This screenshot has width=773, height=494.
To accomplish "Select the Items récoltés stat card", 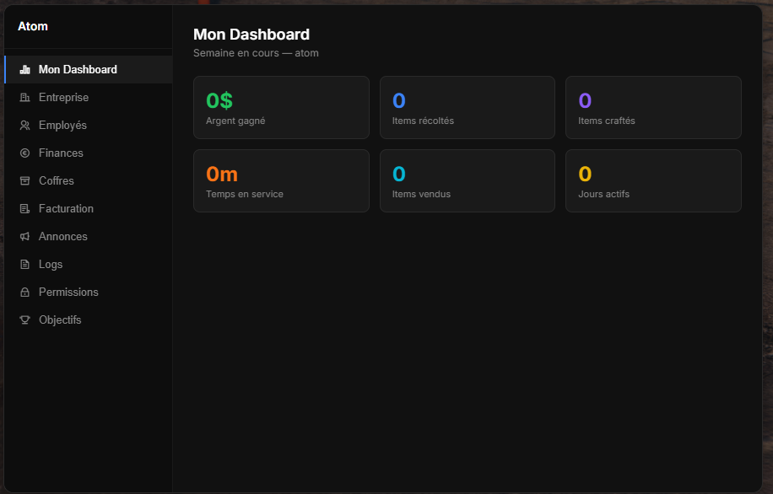I will click(x=467, y=108).
